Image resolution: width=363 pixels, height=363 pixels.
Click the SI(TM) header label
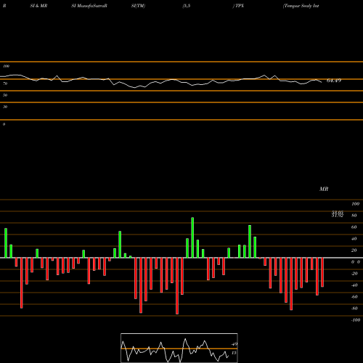coord(138,6)
